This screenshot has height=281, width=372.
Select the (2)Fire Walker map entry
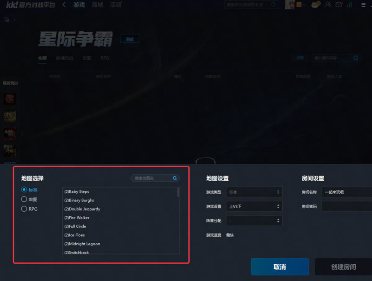point(77,218)
